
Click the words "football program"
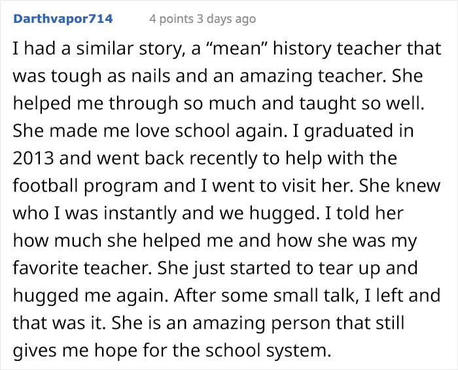click(x=85, y=186)
